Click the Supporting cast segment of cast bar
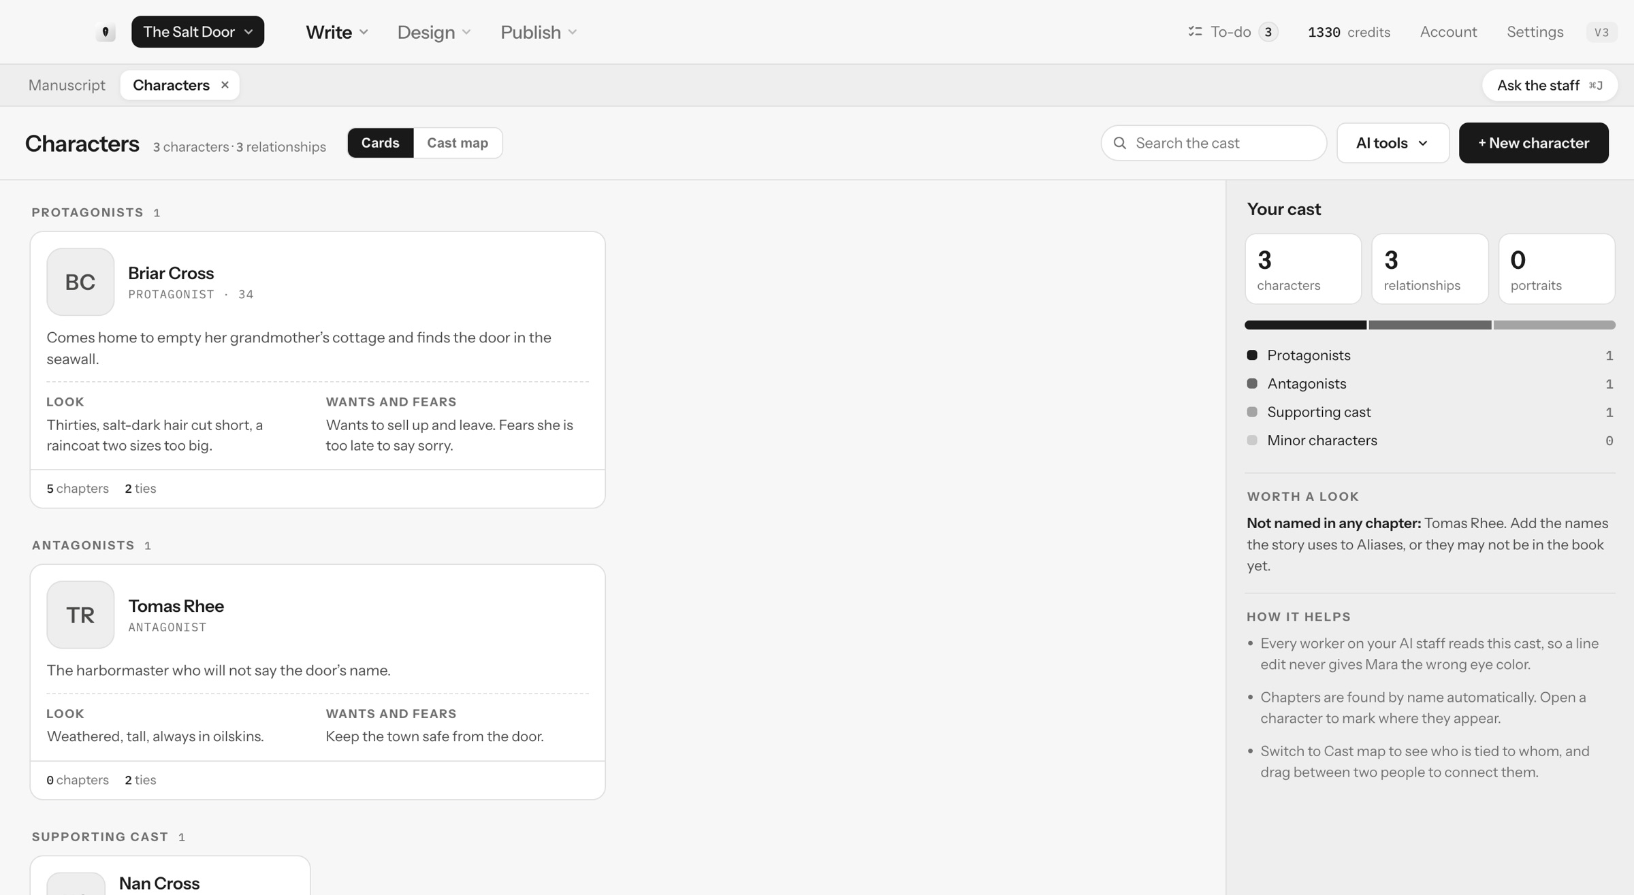This screenshot has height=895, width=1634. click(x=1554, y=325)
